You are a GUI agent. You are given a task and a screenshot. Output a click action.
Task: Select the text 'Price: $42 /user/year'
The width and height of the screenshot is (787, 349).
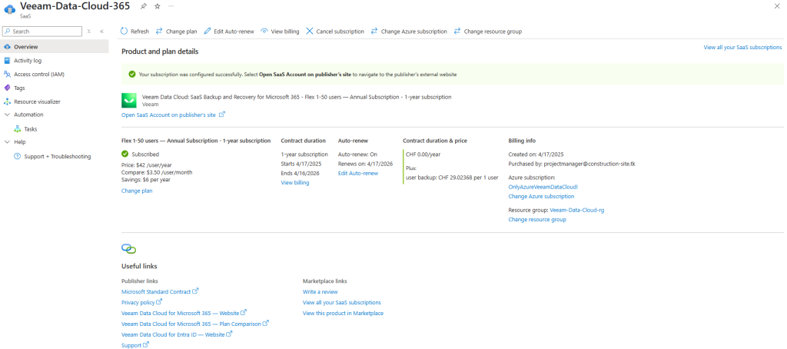point(147,164)
